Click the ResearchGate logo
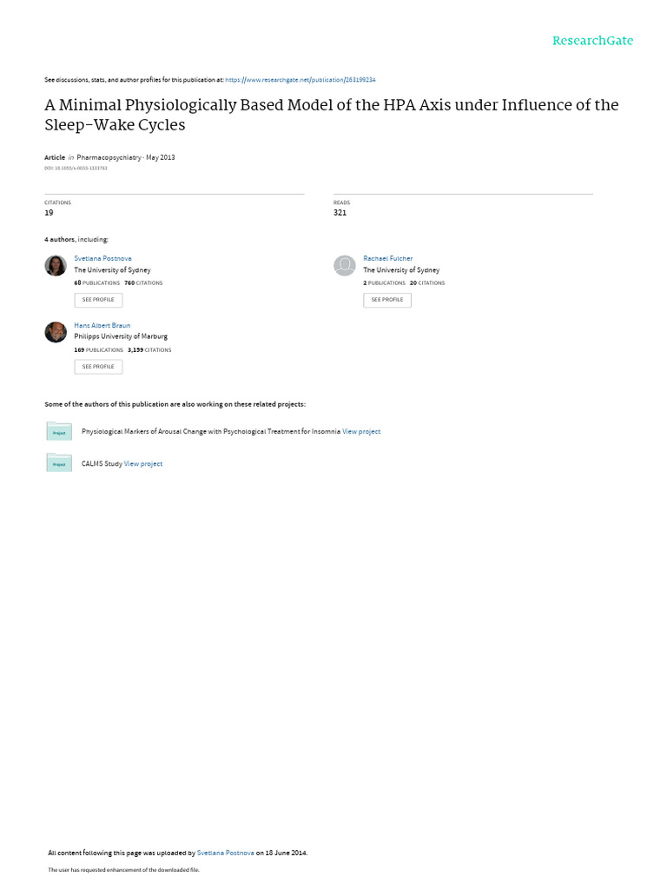This screenshot has height=890, width=667. coord(592,41)
